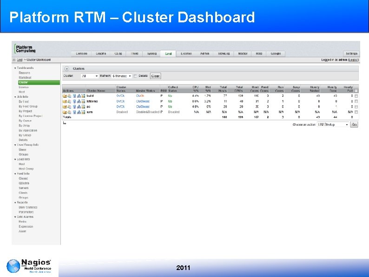Viewport: 369px width, 277px height.
Task: Click the documents icon in the build row
Action: click(69, 96)
